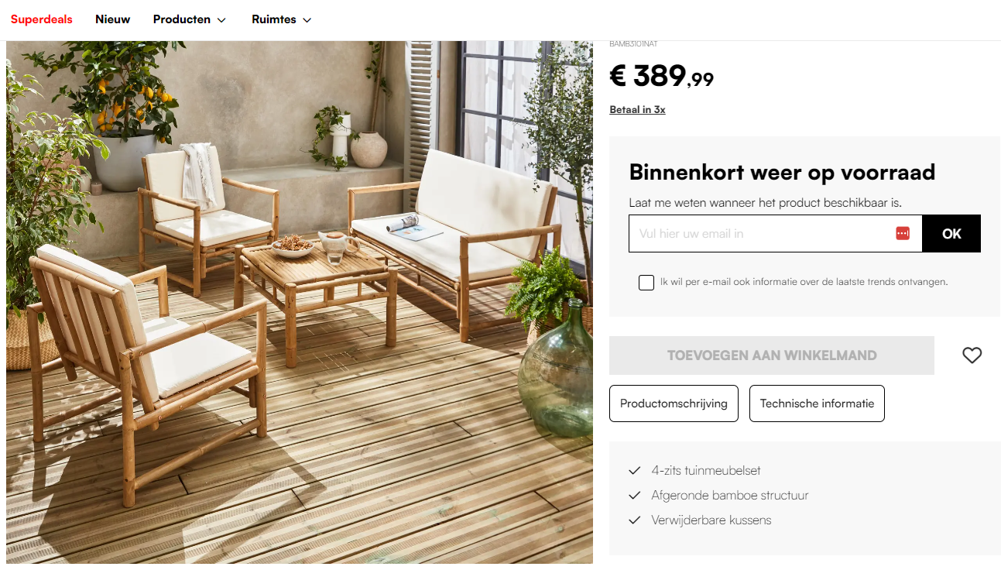Click the red password manager icon in email field
The width and height of the screenshot is (1001, 570).
point(903,233)
